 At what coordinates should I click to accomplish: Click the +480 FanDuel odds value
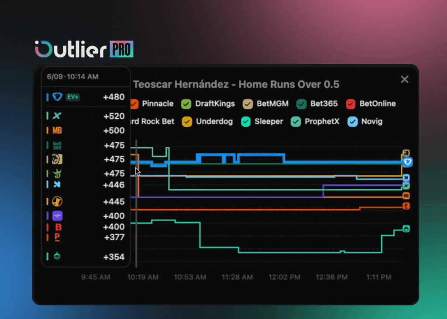pyautogui.click(x=114, y=97)
